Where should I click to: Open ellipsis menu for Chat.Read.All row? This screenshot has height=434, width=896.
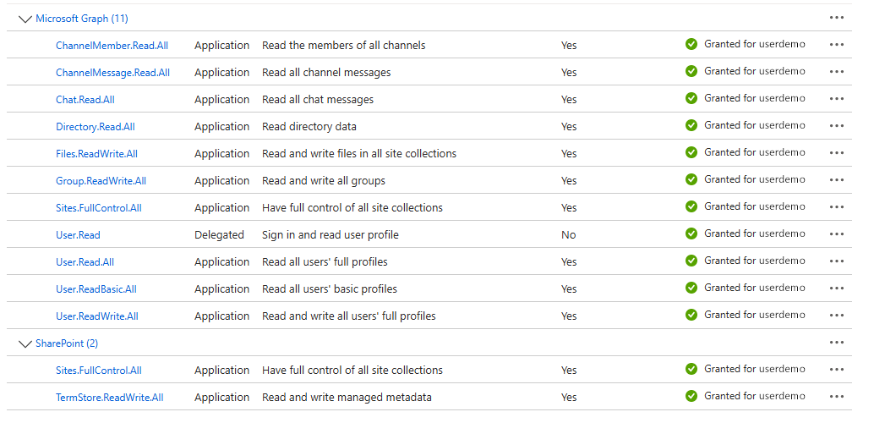click(x=837, y=99)
